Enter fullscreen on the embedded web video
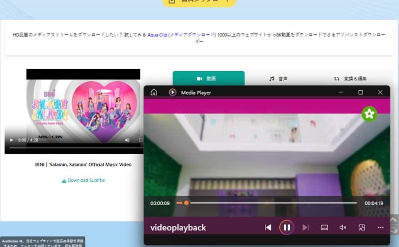399x247 pixels. (140, 140)
